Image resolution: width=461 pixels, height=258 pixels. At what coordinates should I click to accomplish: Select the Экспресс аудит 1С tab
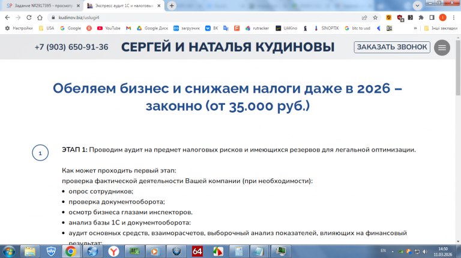pos(121,6)
